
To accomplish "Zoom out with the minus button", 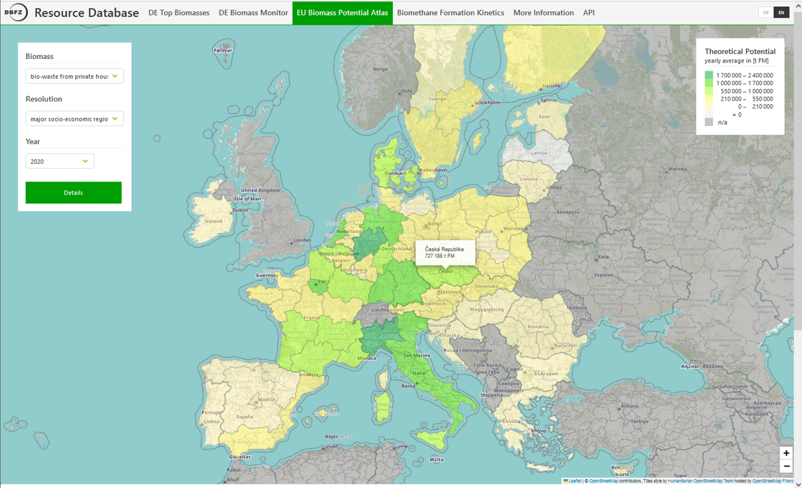I will point(786,466).
